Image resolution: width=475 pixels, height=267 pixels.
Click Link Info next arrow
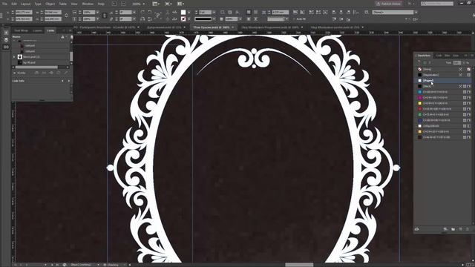click(x=69, y=81)
